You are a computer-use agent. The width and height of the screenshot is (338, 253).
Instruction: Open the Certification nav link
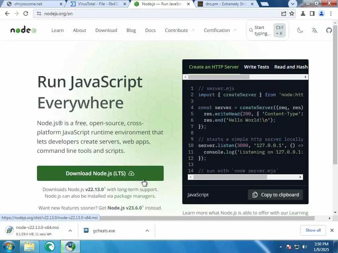click(x=220, y=30)
